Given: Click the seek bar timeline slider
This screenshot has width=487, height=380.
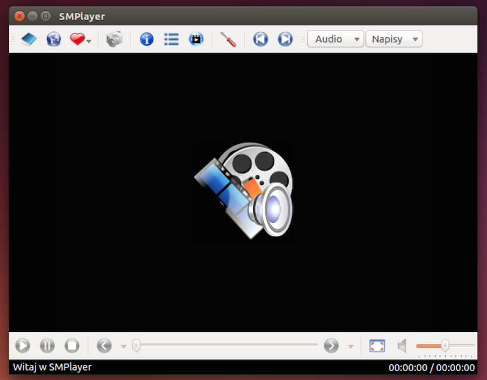Looking at the screenshot, I should pyautogui.click(x=225, y=345).
